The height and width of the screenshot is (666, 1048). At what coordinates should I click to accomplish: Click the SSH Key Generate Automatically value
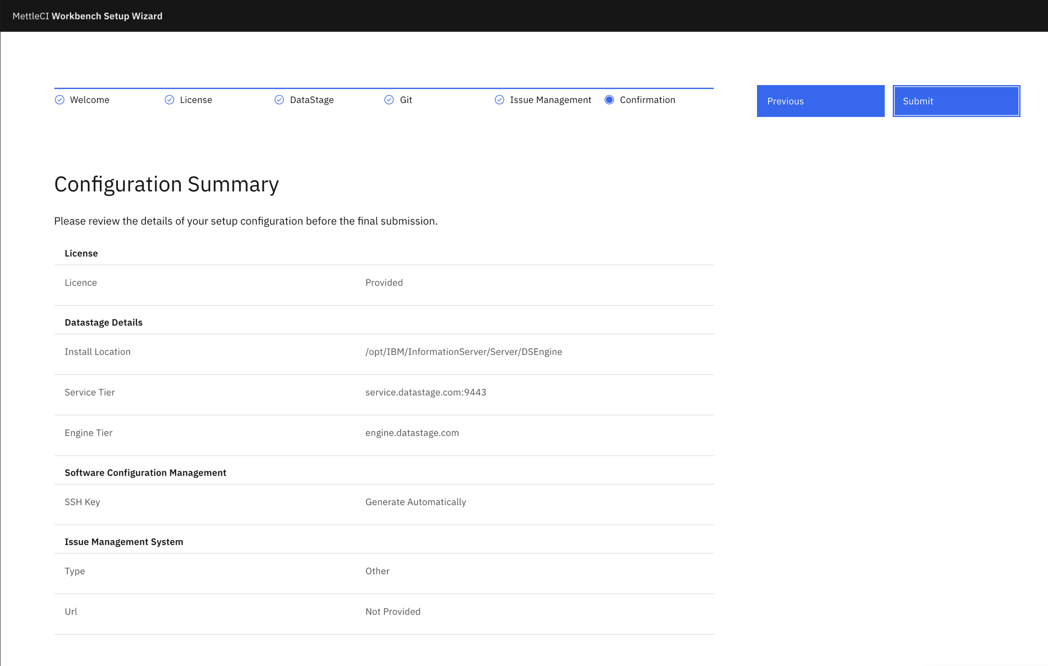[x=415, y=502]
